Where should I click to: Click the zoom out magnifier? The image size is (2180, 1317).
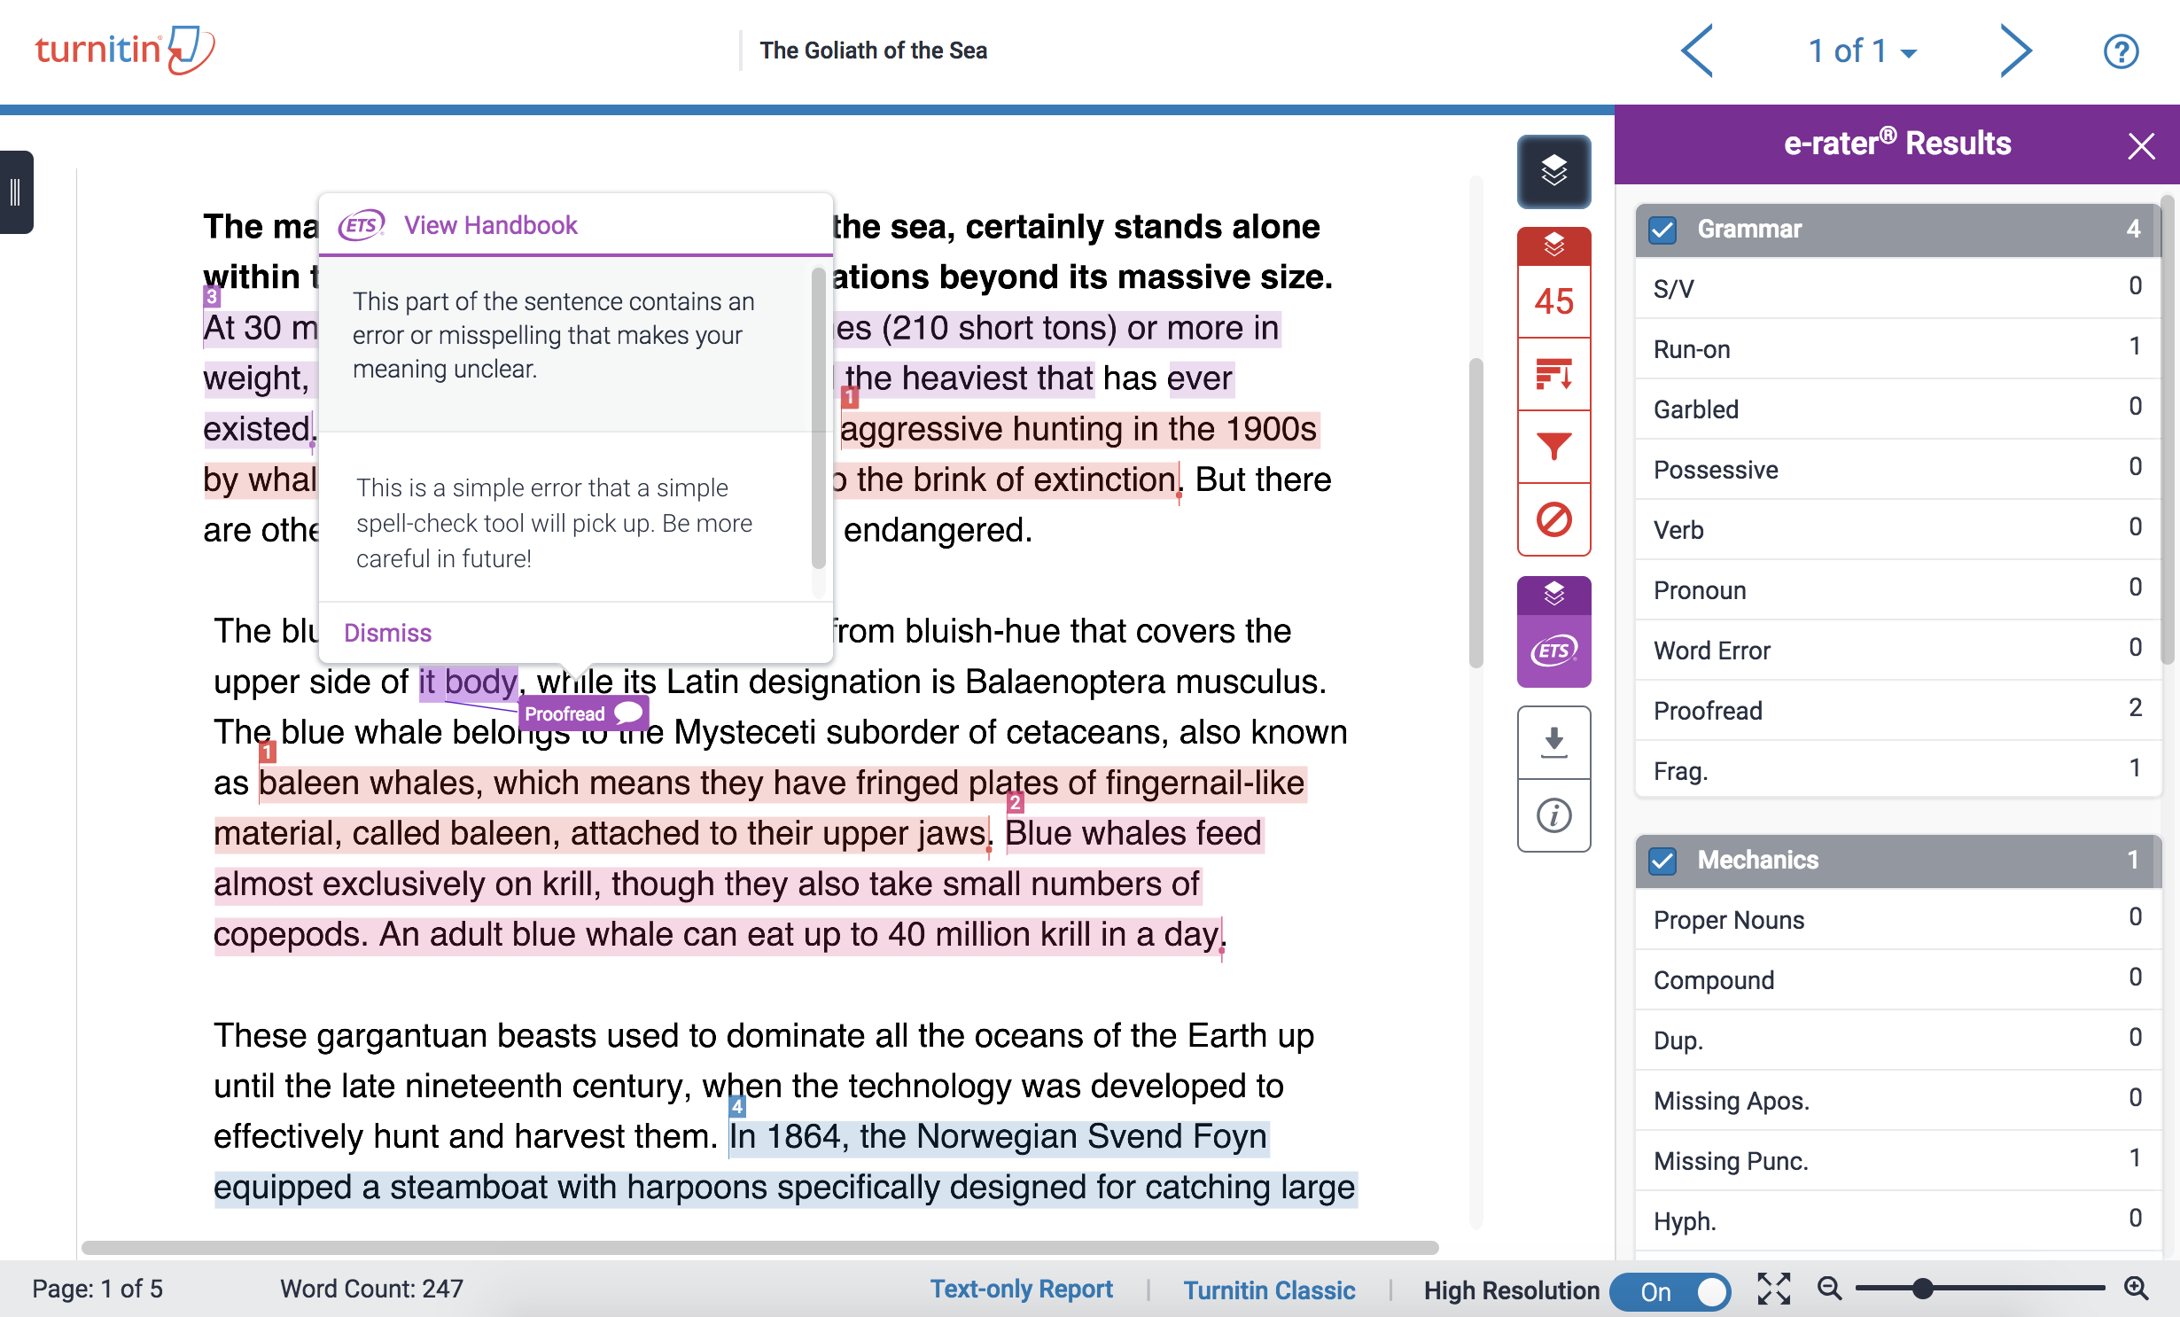(1829, 1288)
